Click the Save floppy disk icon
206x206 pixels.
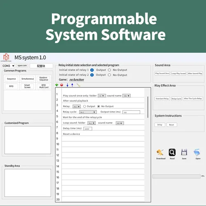184,152
